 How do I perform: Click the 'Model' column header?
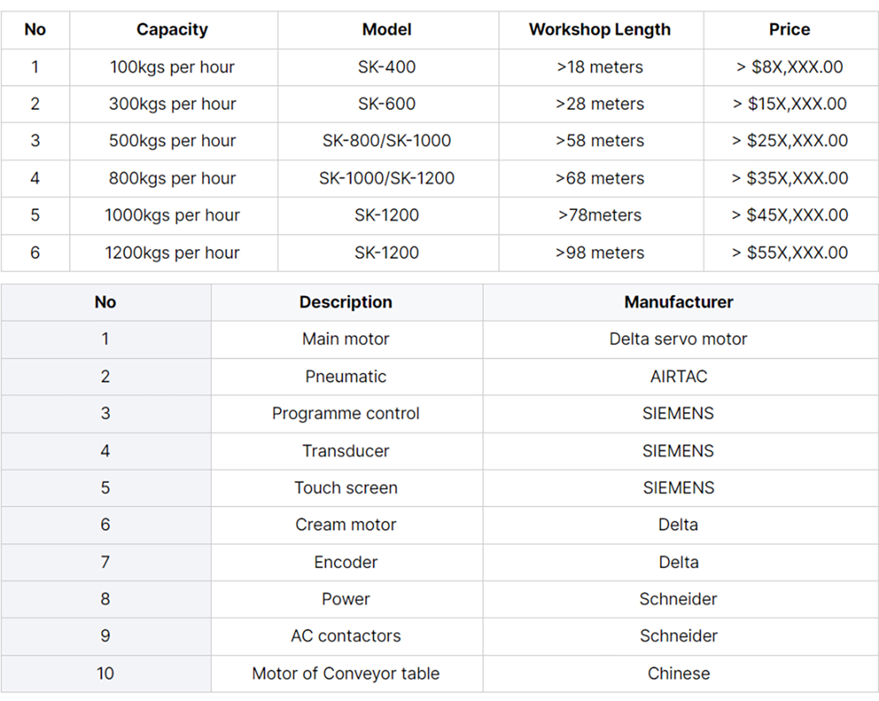[x=387, y=29]
